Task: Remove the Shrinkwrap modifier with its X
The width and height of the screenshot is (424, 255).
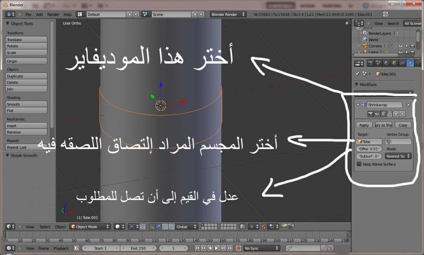Action: click(408, 105)
